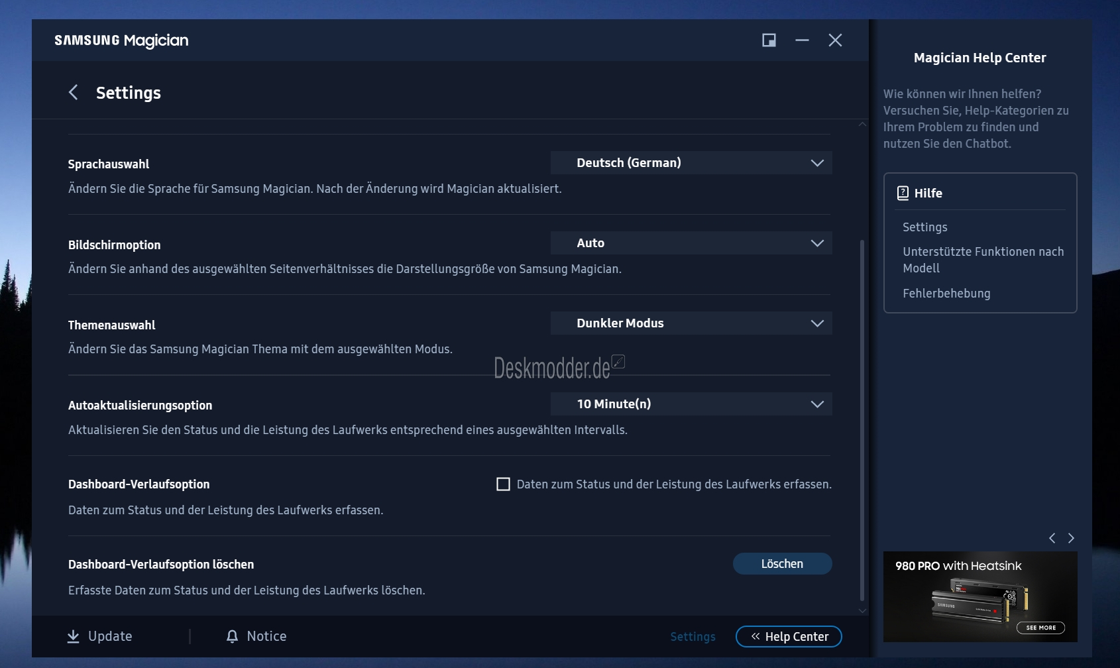Click the scroll up arrow of settings list
The width and height of the screenshot is (1120, 668).
tap(862, 124)
